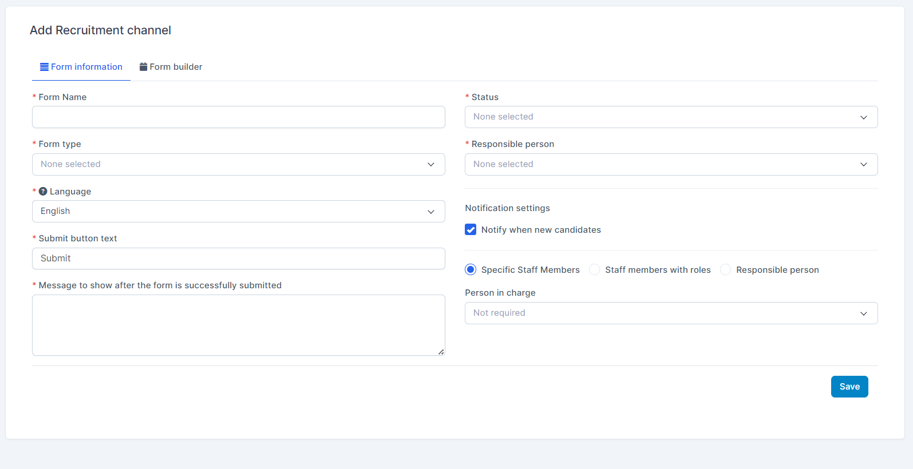The height and width of the screenshot is (469, 913).
Task: Choose Staff members with roles option
Action: (595, 270)
